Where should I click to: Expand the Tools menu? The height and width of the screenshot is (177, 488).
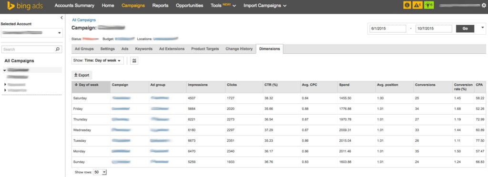pyautogui.click(x=223, y=6)
